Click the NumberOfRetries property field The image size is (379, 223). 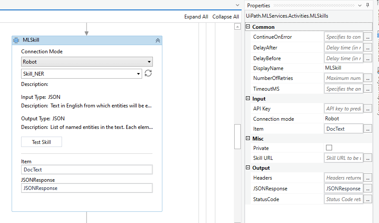coord(344,78)
